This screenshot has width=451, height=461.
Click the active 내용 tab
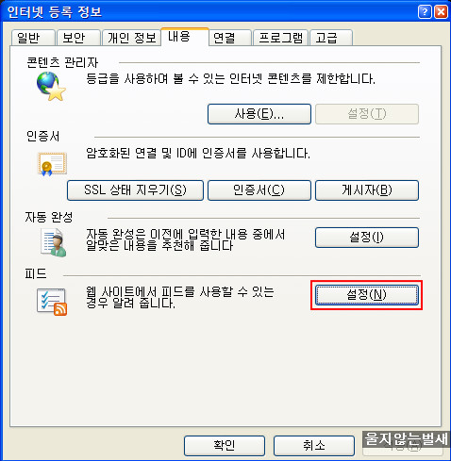(x=185, y=37)
